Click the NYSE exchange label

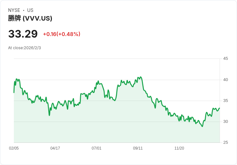tap(14, 10)
